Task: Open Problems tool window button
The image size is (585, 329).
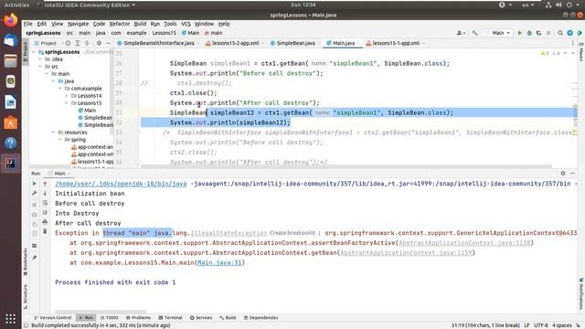Action: tap(138, 318)
